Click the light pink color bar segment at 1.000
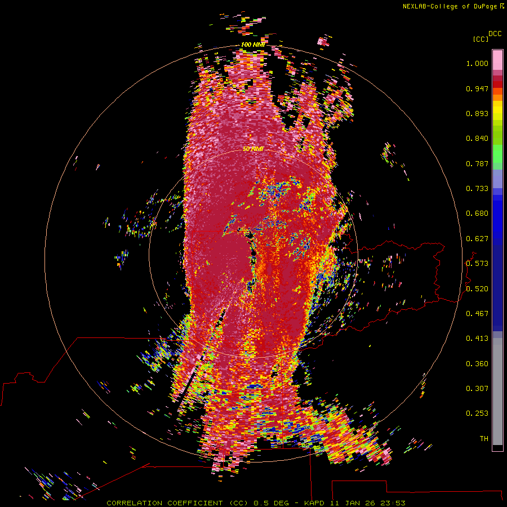The image size is (507, 507). tap(497, 60)
